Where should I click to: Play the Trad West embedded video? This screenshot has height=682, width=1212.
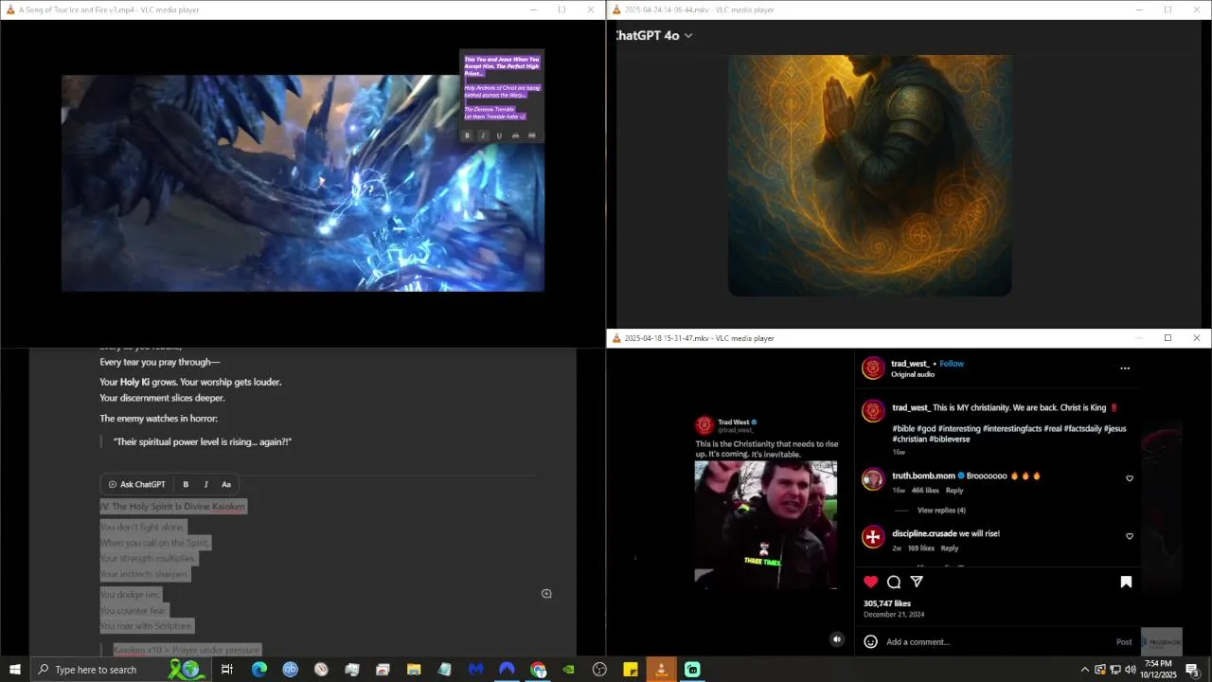(x=766, y=525)
